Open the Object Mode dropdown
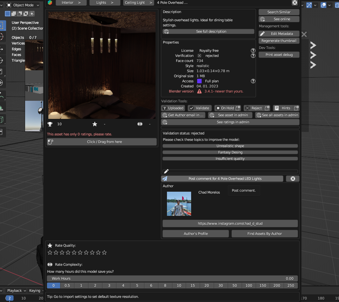The width and height of the screenshot is (339, 302). coord(23,5)
